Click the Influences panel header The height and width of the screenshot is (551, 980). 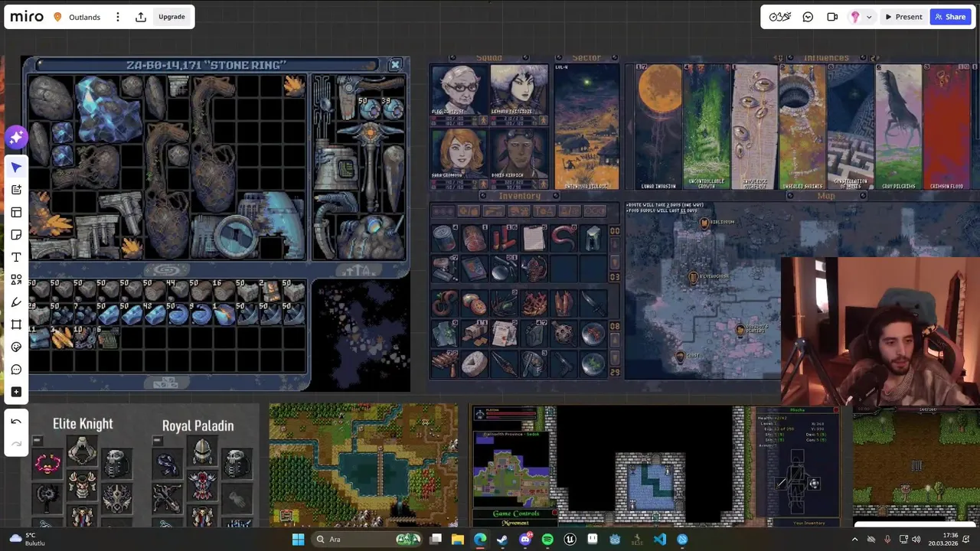pos(826,57)
